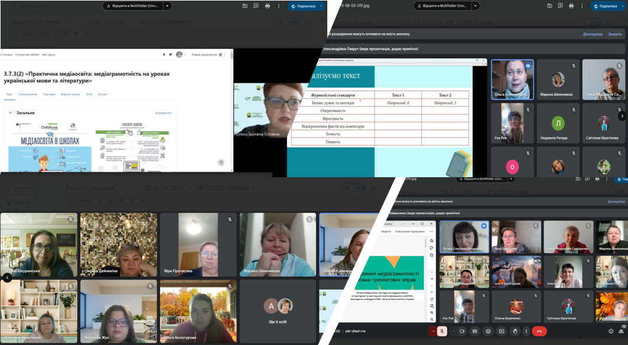Screen dimensions: 628x345
Task: Expand the Більше dropdown in Moodle tabs
Action: pyautogui.click(x=103, y=94)
